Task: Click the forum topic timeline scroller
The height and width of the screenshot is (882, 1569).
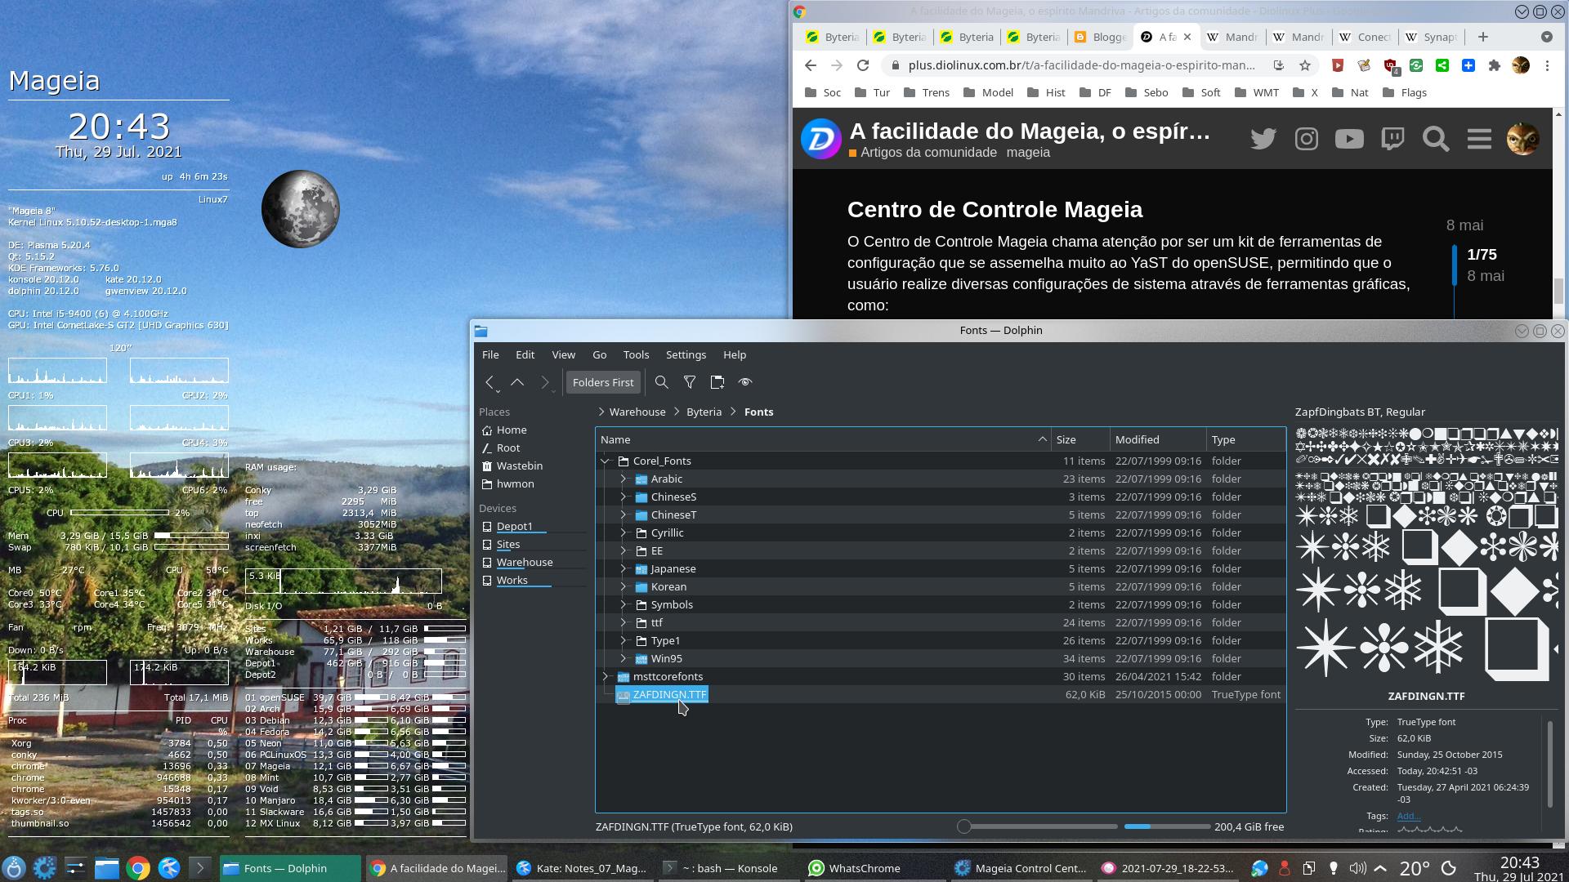Action: tap(1455, 266)
